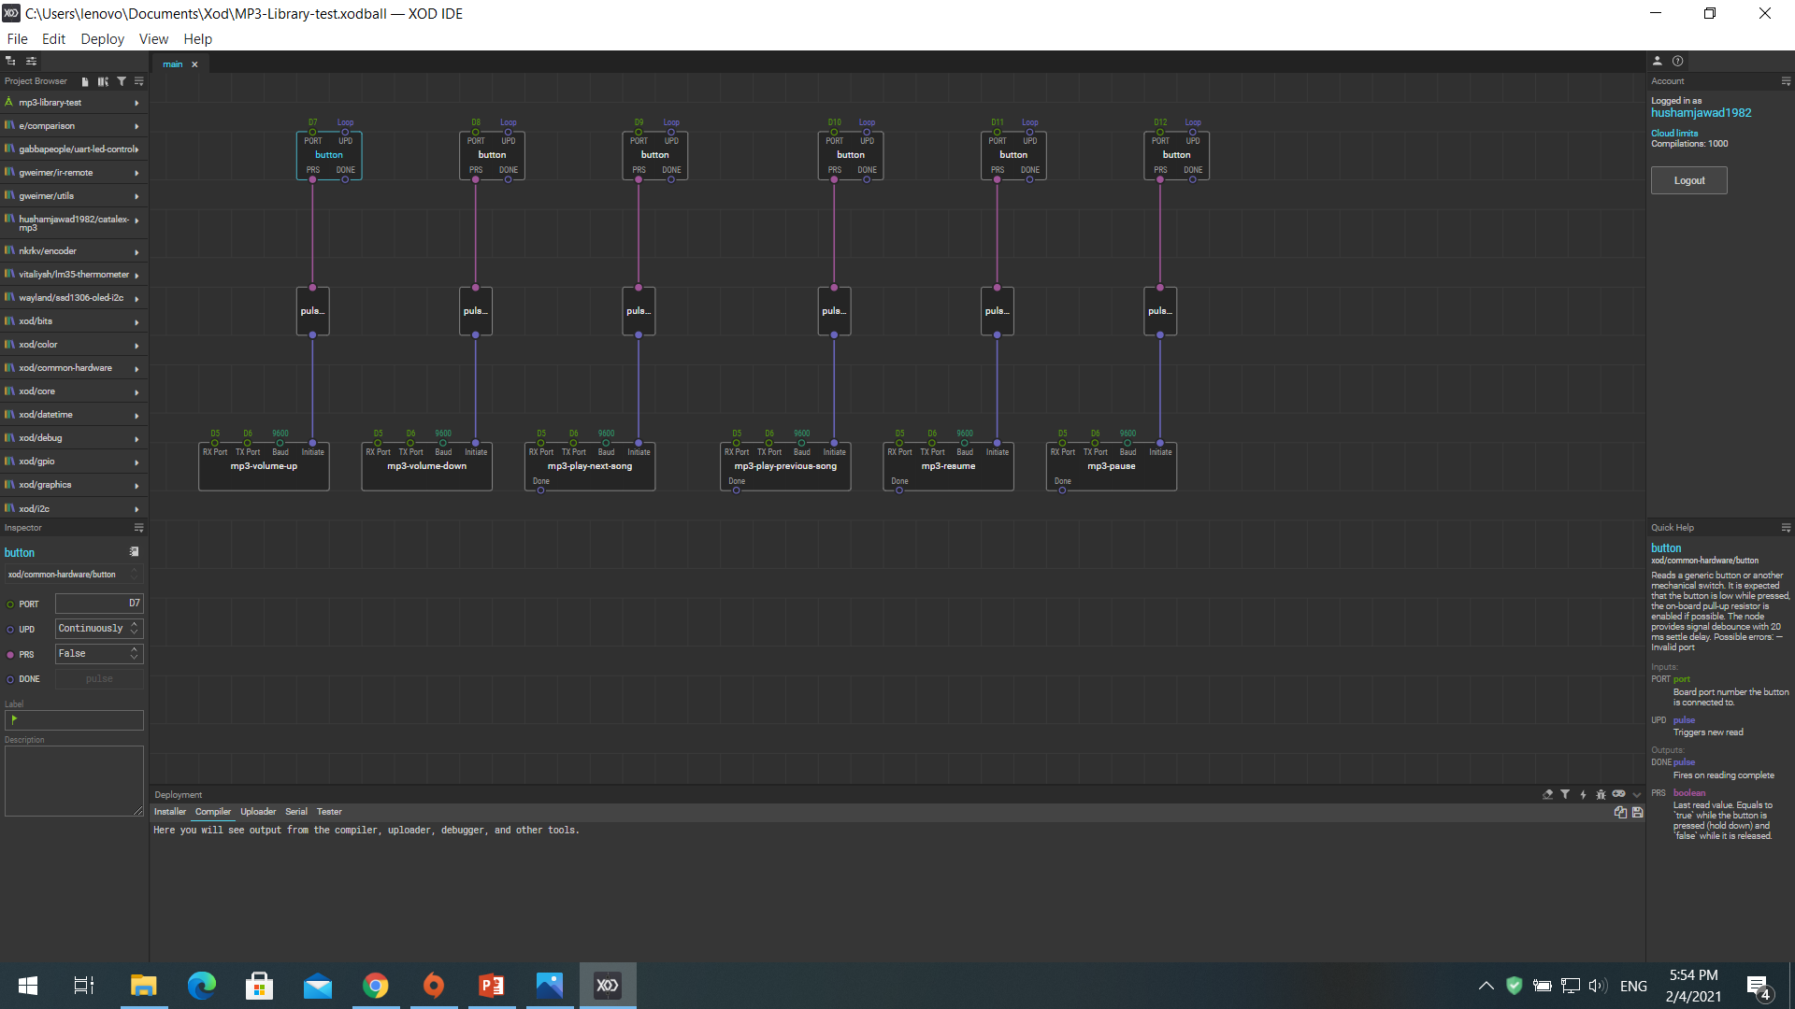1795x1009 pixels.
Task: Toggle the Quick Help question-mark icon
Action: 1678,61
